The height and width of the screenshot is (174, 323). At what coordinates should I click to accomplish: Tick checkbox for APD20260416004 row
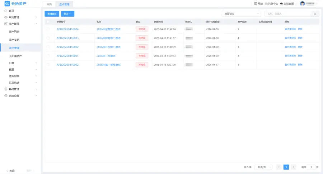click(x=48, y=29)
